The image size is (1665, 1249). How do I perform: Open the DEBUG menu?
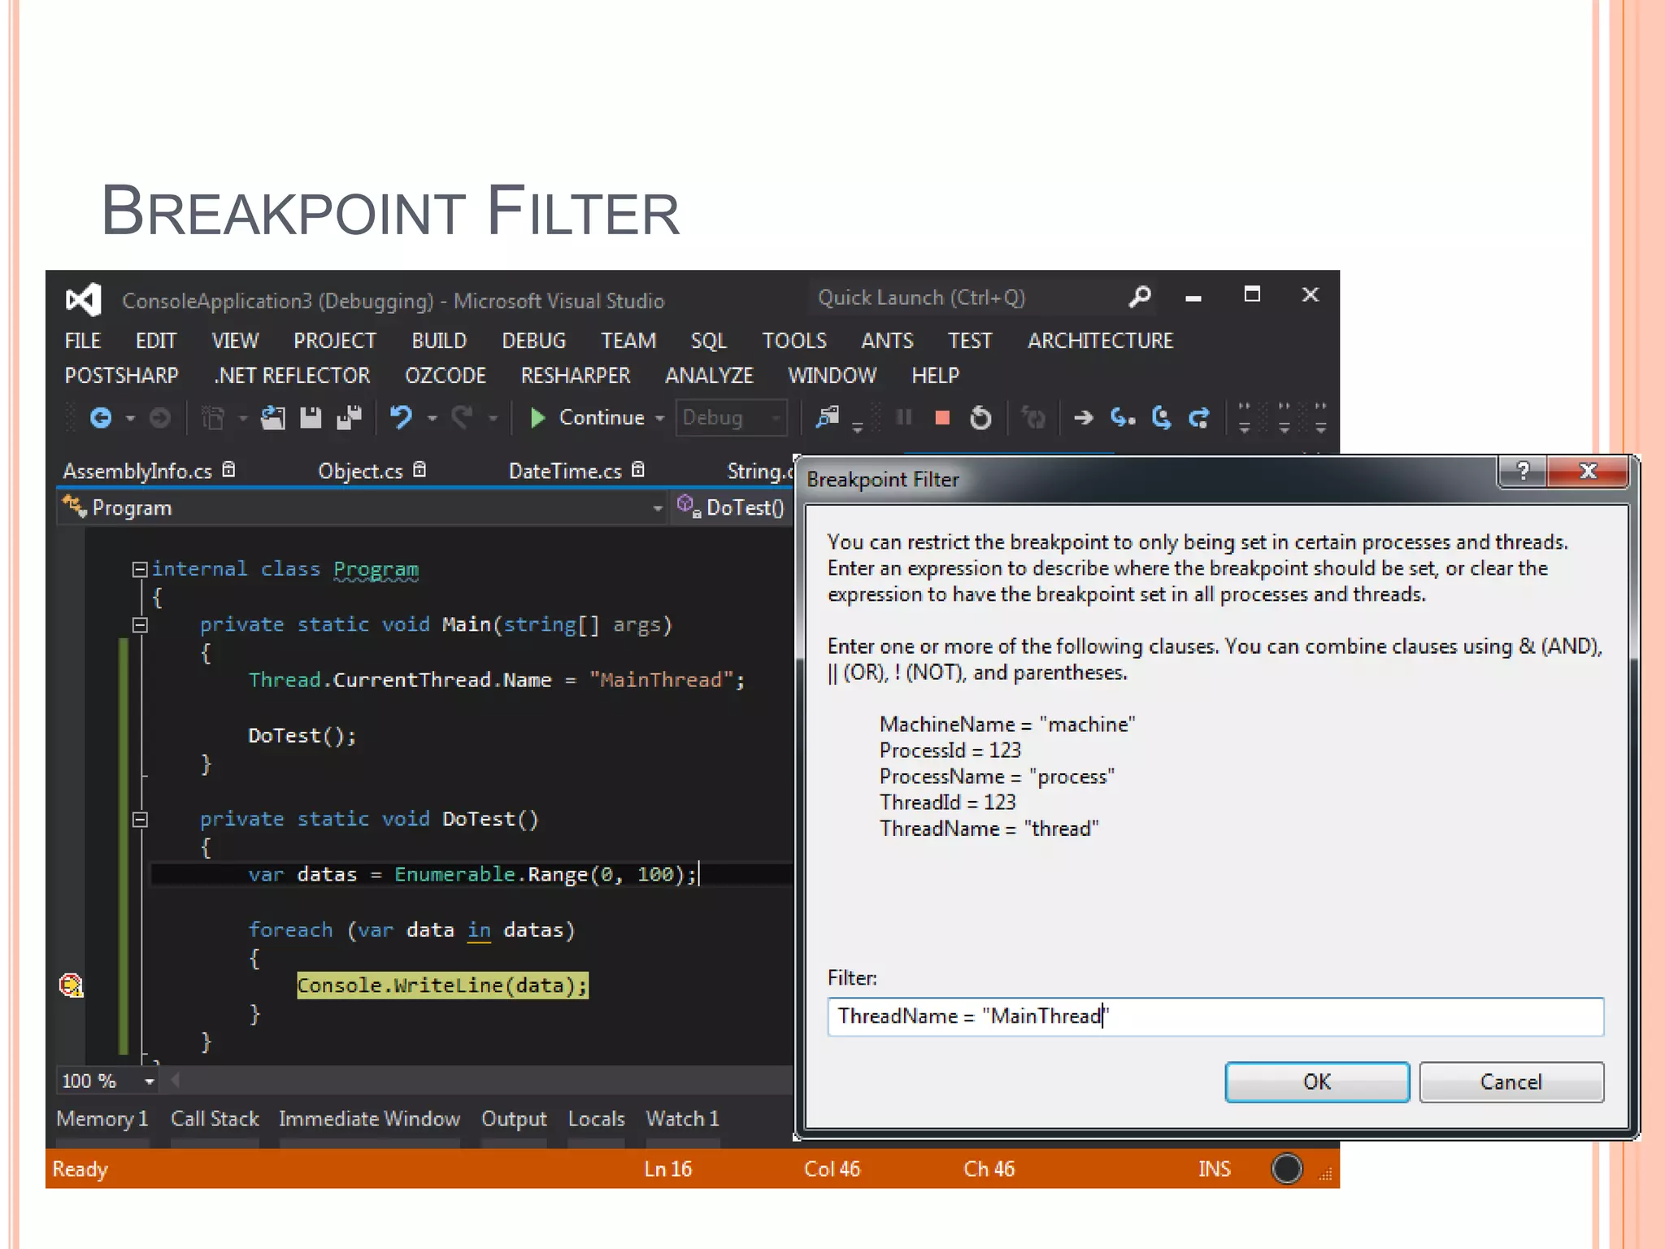pos(533,341)
